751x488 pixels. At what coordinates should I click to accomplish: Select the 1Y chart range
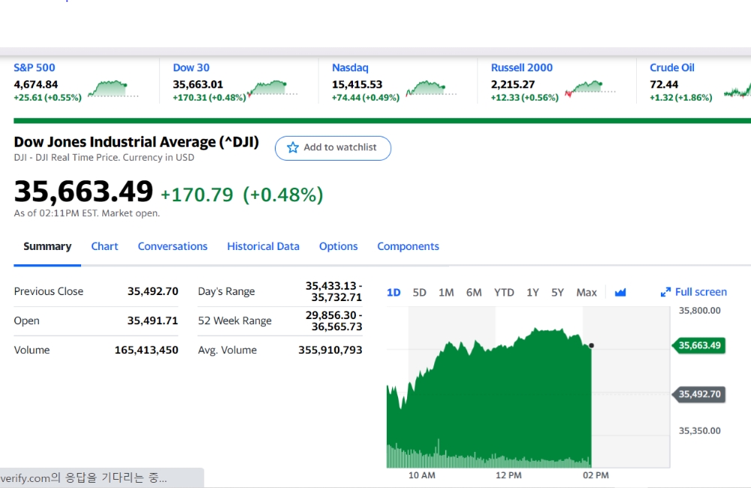click(532, 292)
